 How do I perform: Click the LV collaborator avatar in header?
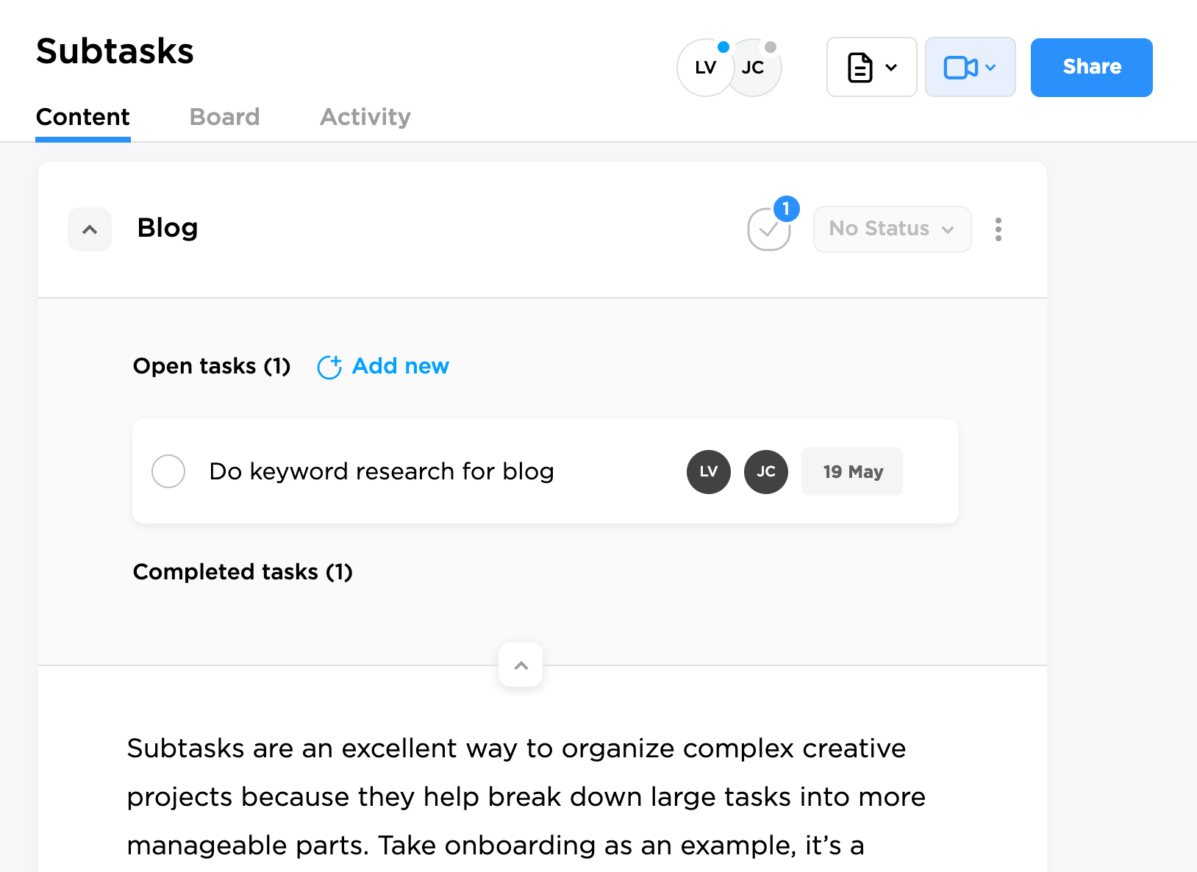704,68
